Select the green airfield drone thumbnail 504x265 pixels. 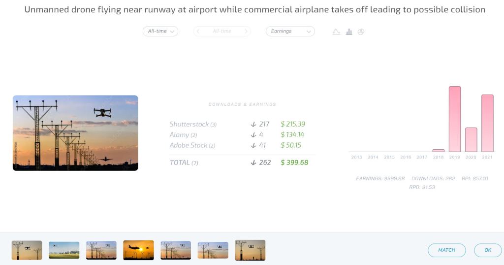pos(64,250)
